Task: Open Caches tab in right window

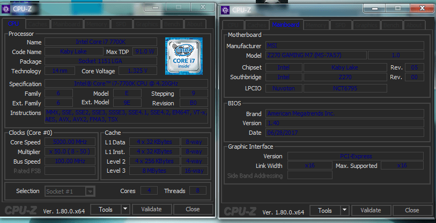Action: 257,25
